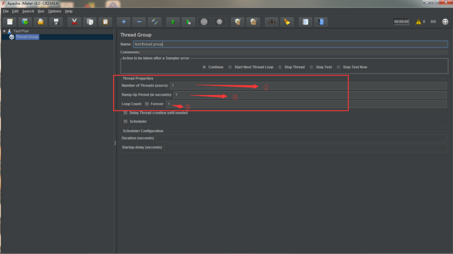Click the Cut scissors icon
The image size is (453, 254).
pyautogui.click(x=74, y=21)
